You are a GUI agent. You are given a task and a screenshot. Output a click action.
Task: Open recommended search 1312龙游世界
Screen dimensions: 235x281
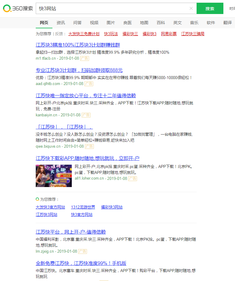83,207
